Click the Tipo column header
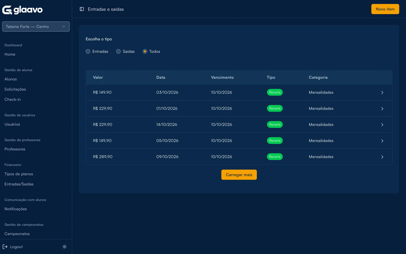This screenshot has height=254, width=406. [x=271, y=77]
